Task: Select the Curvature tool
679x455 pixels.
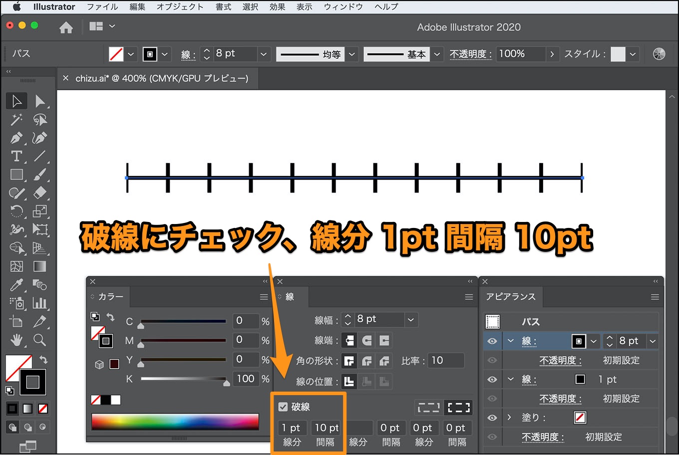Action: tap(40, 138)
